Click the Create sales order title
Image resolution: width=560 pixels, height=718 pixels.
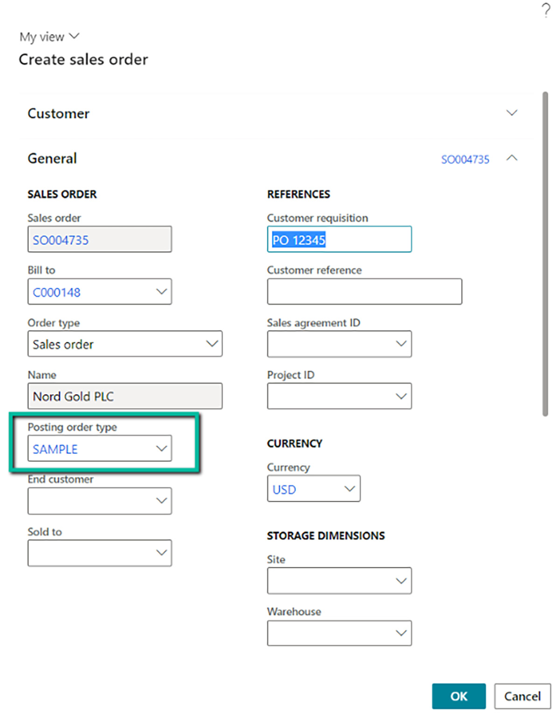[x=84, y=59]
